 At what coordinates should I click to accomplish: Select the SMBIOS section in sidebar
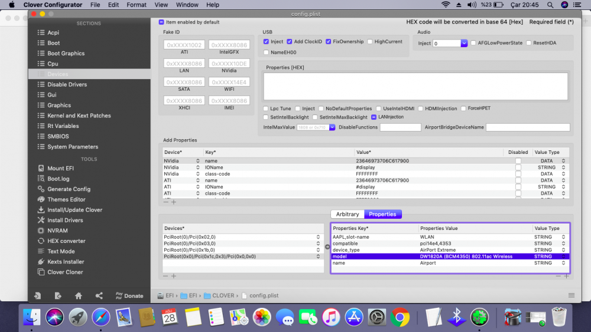pyautogui.click(x=58, y=136)
